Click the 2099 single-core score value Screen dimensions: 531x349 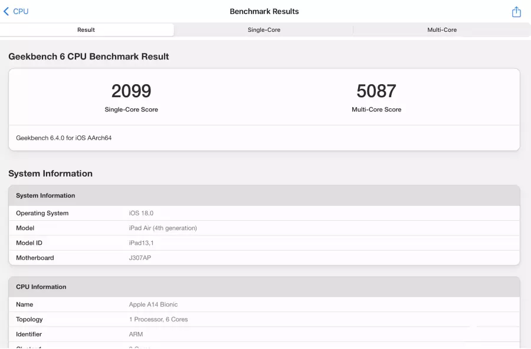coord(132,91)
